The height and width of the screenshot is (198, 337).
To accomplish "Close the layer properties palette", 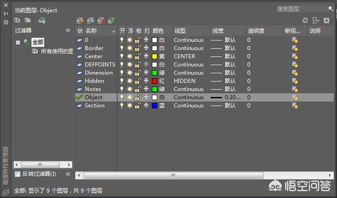I will [6, 5].
